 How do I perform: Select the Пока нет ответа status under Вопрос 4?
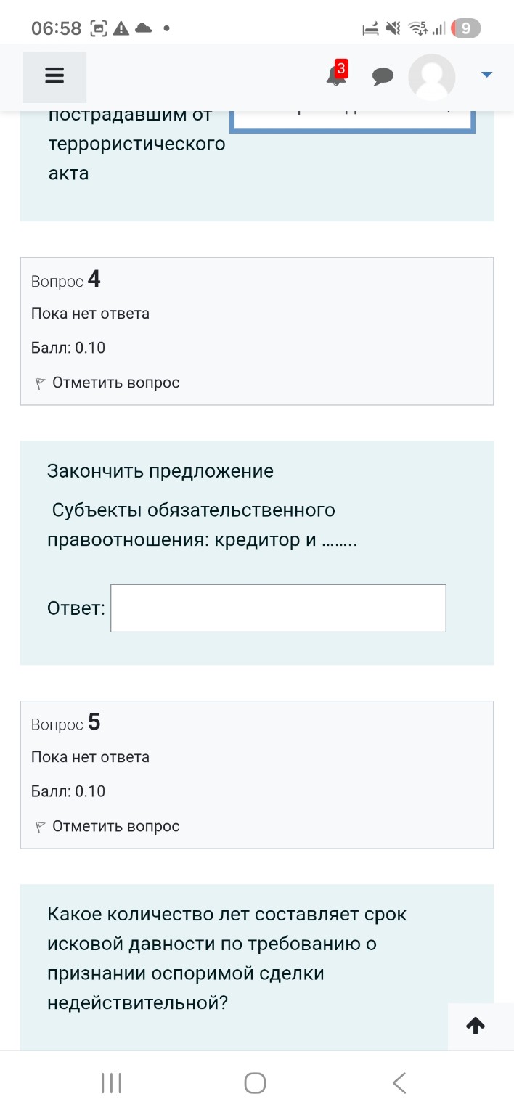[90, 313]
